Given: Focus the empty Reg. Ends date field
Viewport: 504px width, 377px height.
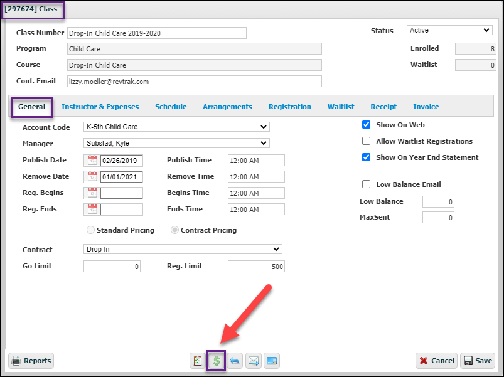Looking at the screenshot, I should click(x=122, y=210).
